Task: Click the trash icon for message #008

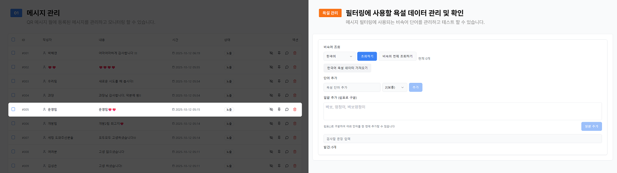Action: 295,152
